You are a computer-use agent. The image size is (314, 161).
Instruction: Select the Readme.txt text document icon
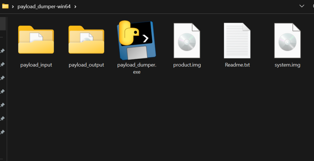point(237,40)
